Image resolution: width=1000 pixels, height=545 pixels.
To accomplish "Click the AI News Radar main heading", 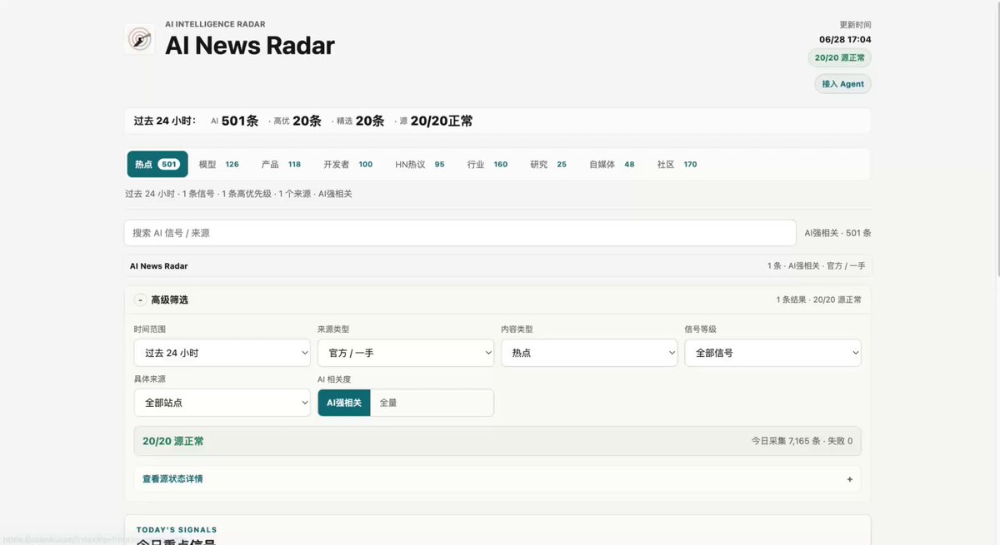I will click(x=250, y=45).
